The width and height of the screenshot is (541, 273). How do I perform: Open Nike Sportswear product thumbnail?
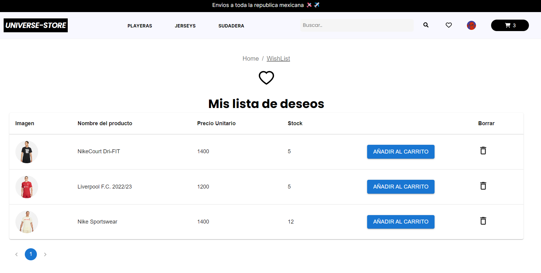(27, 222)
